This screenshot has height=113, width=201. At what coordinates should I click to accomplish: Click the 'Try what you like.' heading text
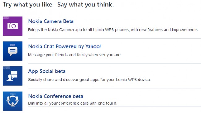click(28, 5)
